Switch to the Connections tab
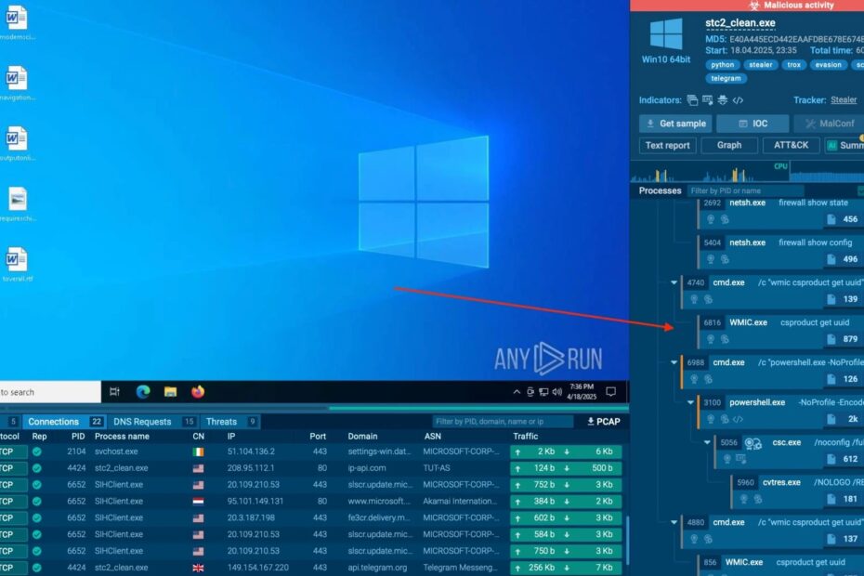The width and height of the screenshot is (864, 576). [64, 422]
